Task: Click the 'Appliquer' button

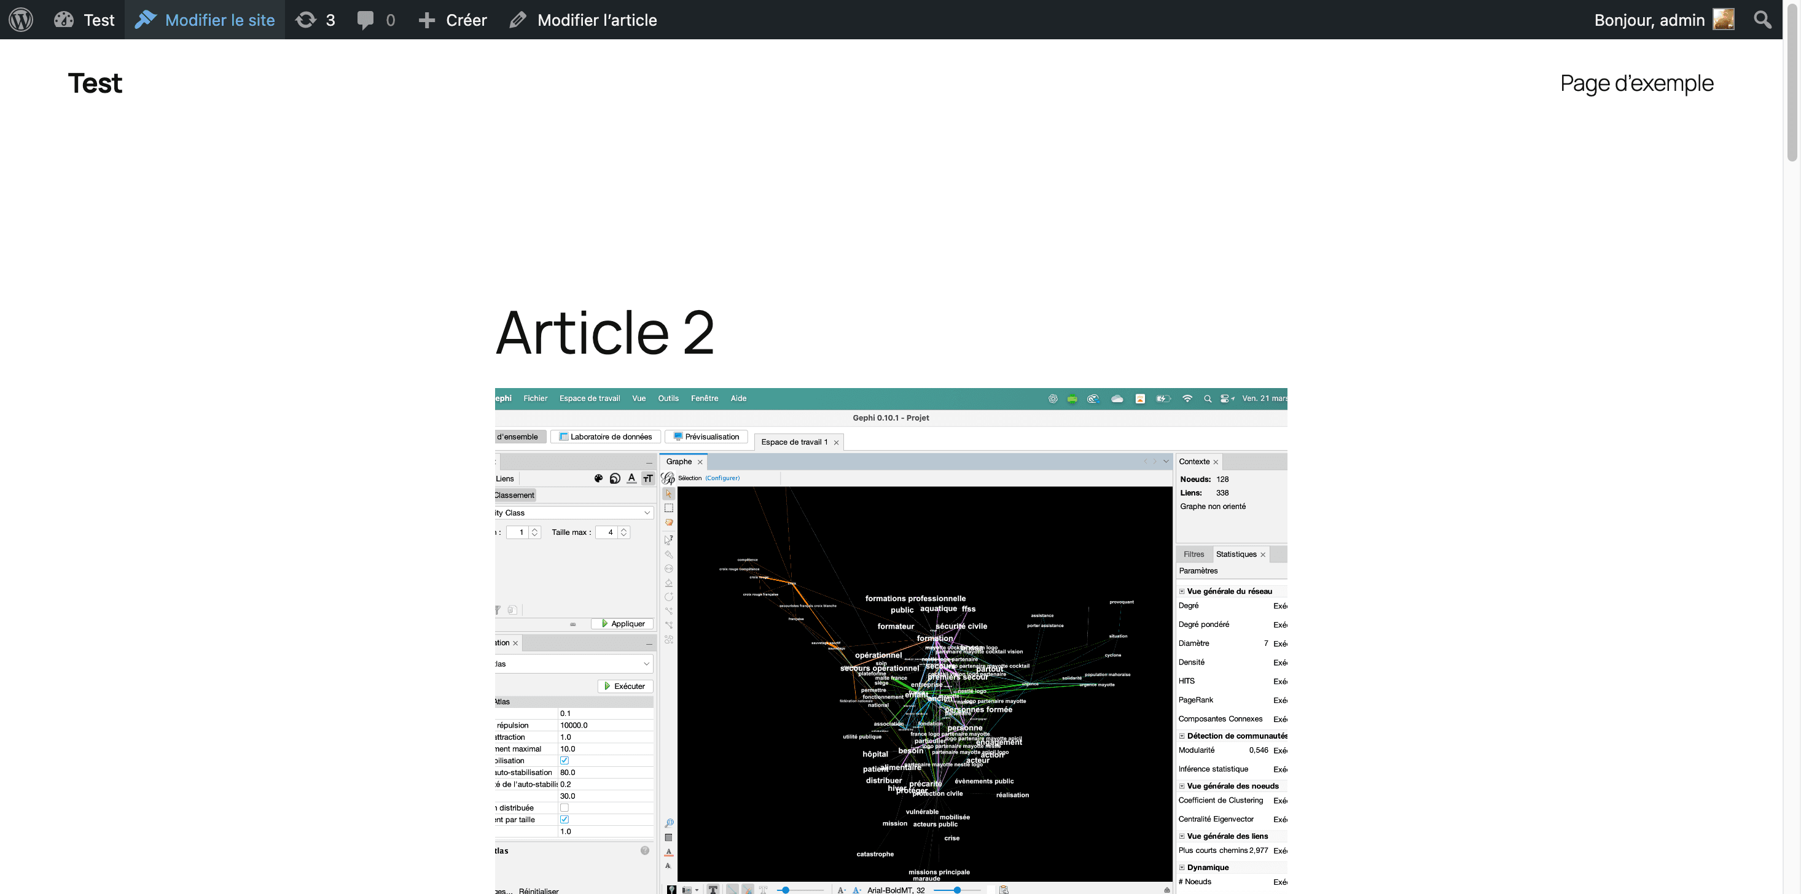Action: click(622, 623)
